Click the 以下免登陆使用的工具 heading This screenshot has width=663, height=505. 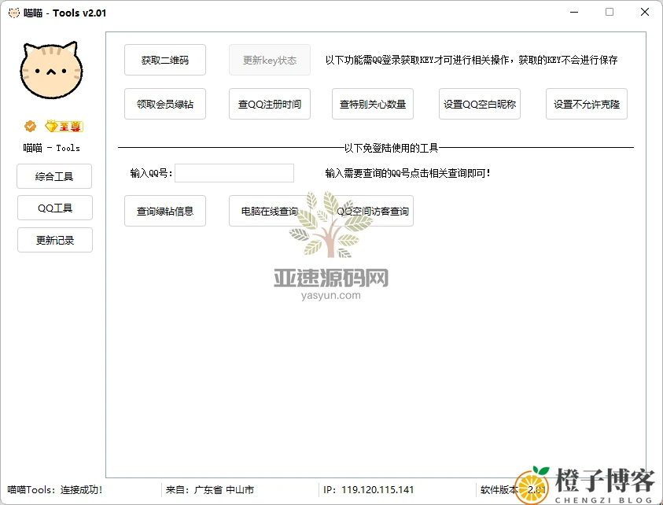point(391,148)
